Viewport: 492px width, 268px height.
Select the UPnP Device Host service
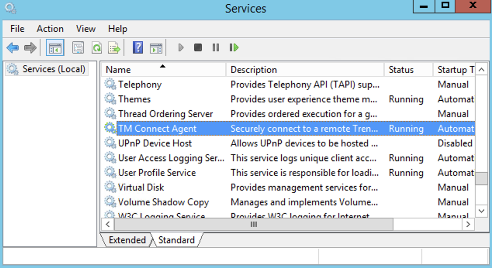coord(155,143)
